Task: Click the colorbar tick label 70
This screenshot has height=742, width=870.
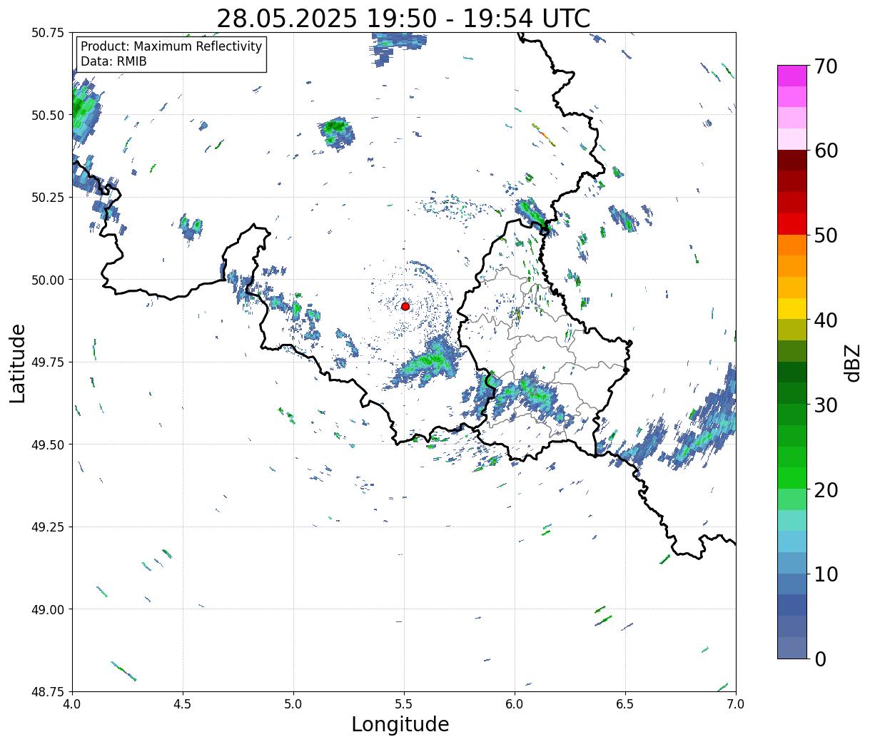Action: pos(826,66)
